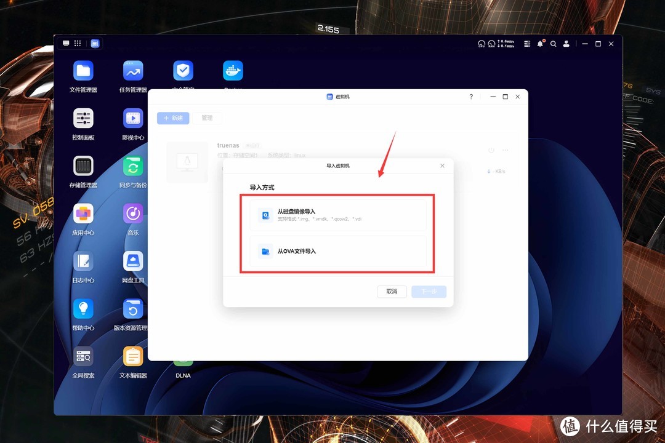Click the search magnifier in the top bar
Screen dimensions: 665x443
(553, 44)
